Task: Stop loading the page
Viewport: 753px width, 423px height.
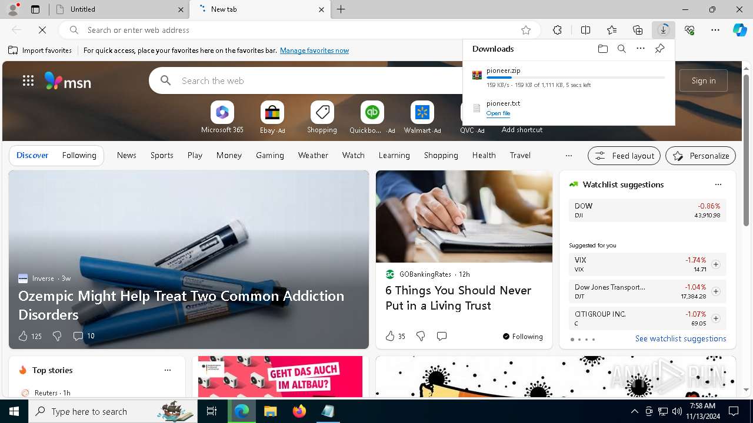Action: click(x=43, y=30)
